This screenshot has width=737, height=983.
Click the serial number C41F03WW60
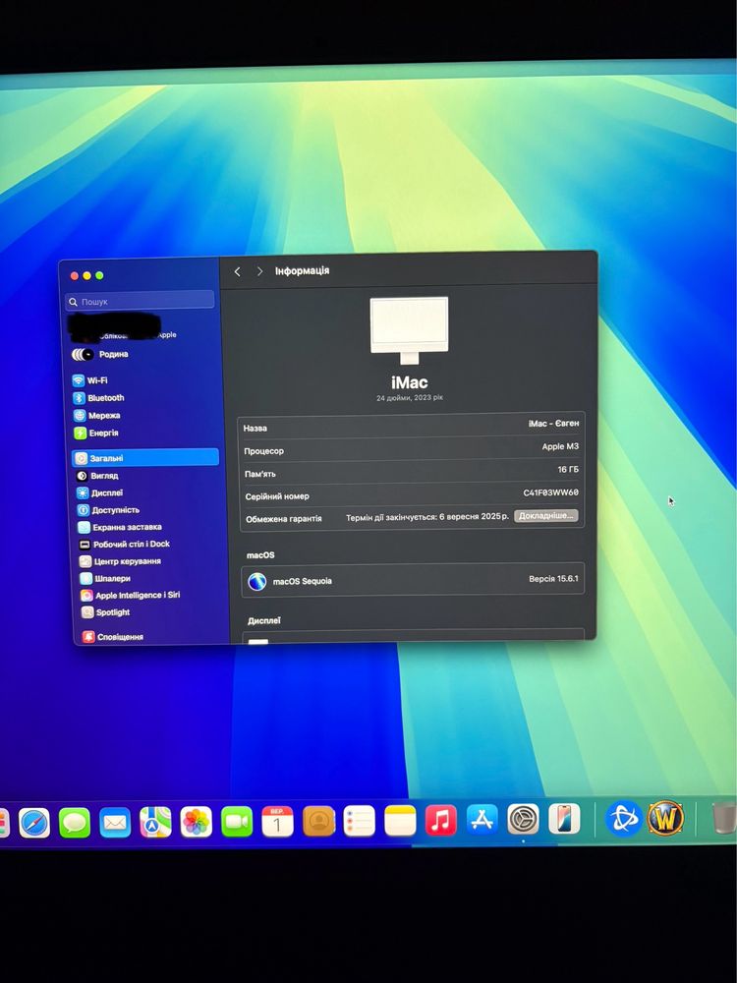coord(551,492)
